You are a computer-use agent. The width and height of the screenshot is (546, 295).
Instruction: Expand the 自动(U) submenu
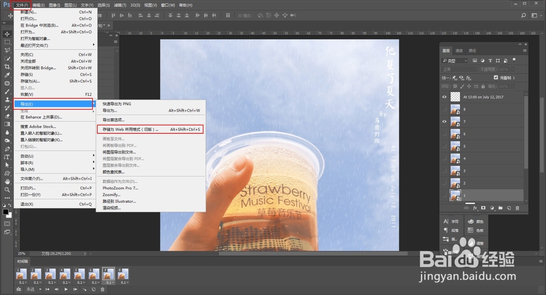pos(55,156)
